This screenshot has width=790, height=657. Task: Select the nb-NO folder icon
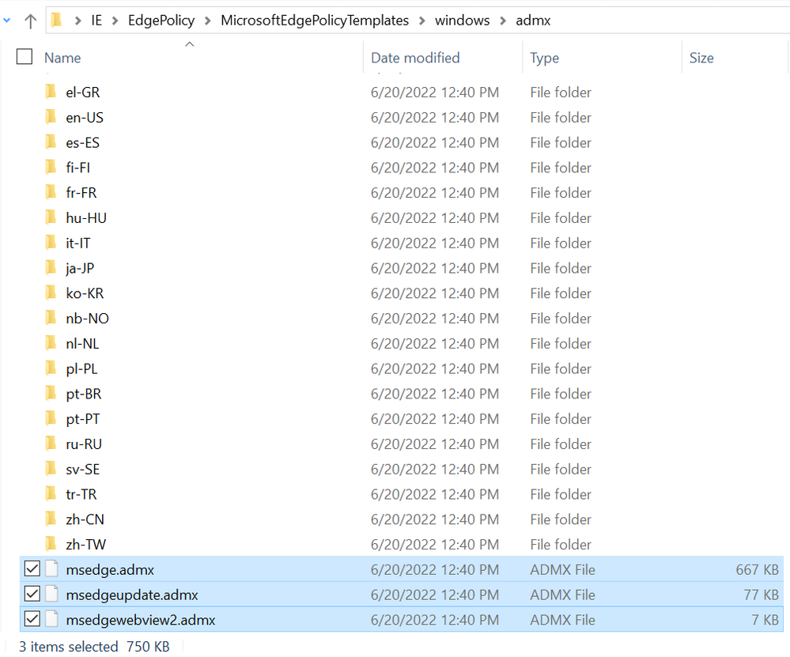(x=51, y=318)
